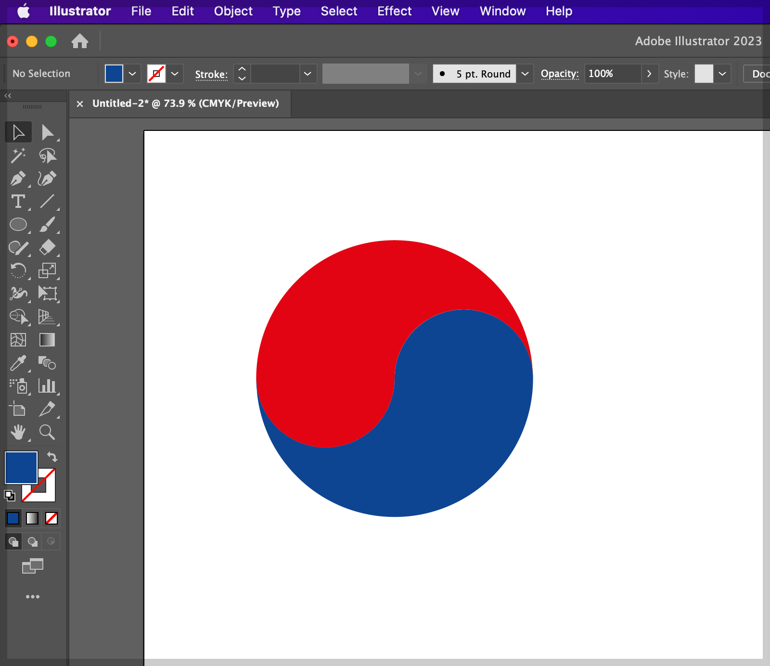Image resolution: width=770 pixels, height=666 pixels.
Task: Select the Perspective Grid tool
Action: pos(47,316)
